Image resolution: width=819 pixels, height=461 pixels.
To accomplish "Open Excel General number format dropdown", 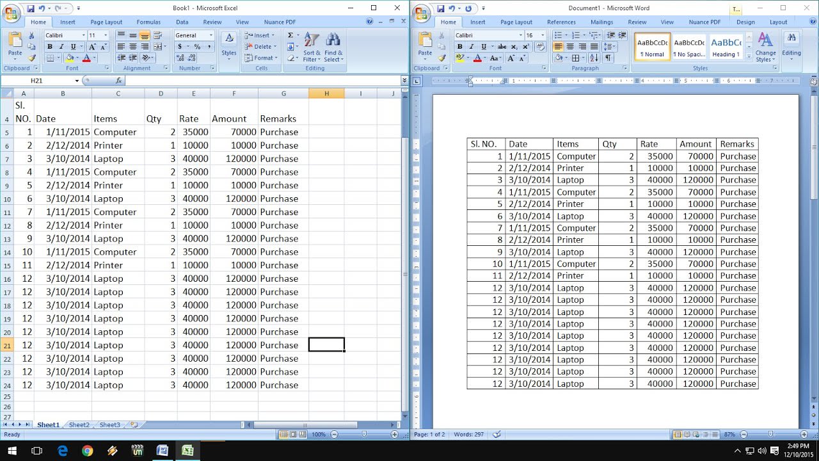I will 211,35.
